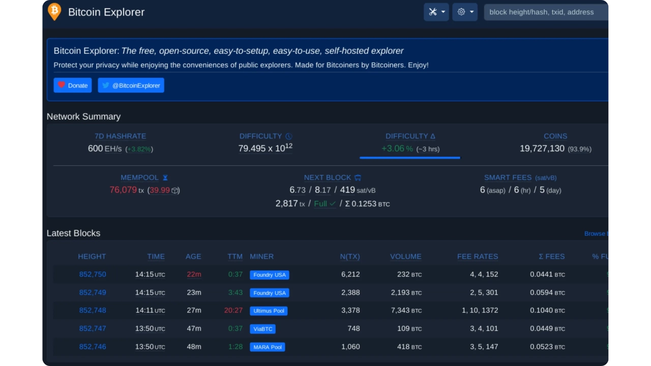
Task: Open the @BitcoinExplorer Twitter link
Action: point(131,85)
